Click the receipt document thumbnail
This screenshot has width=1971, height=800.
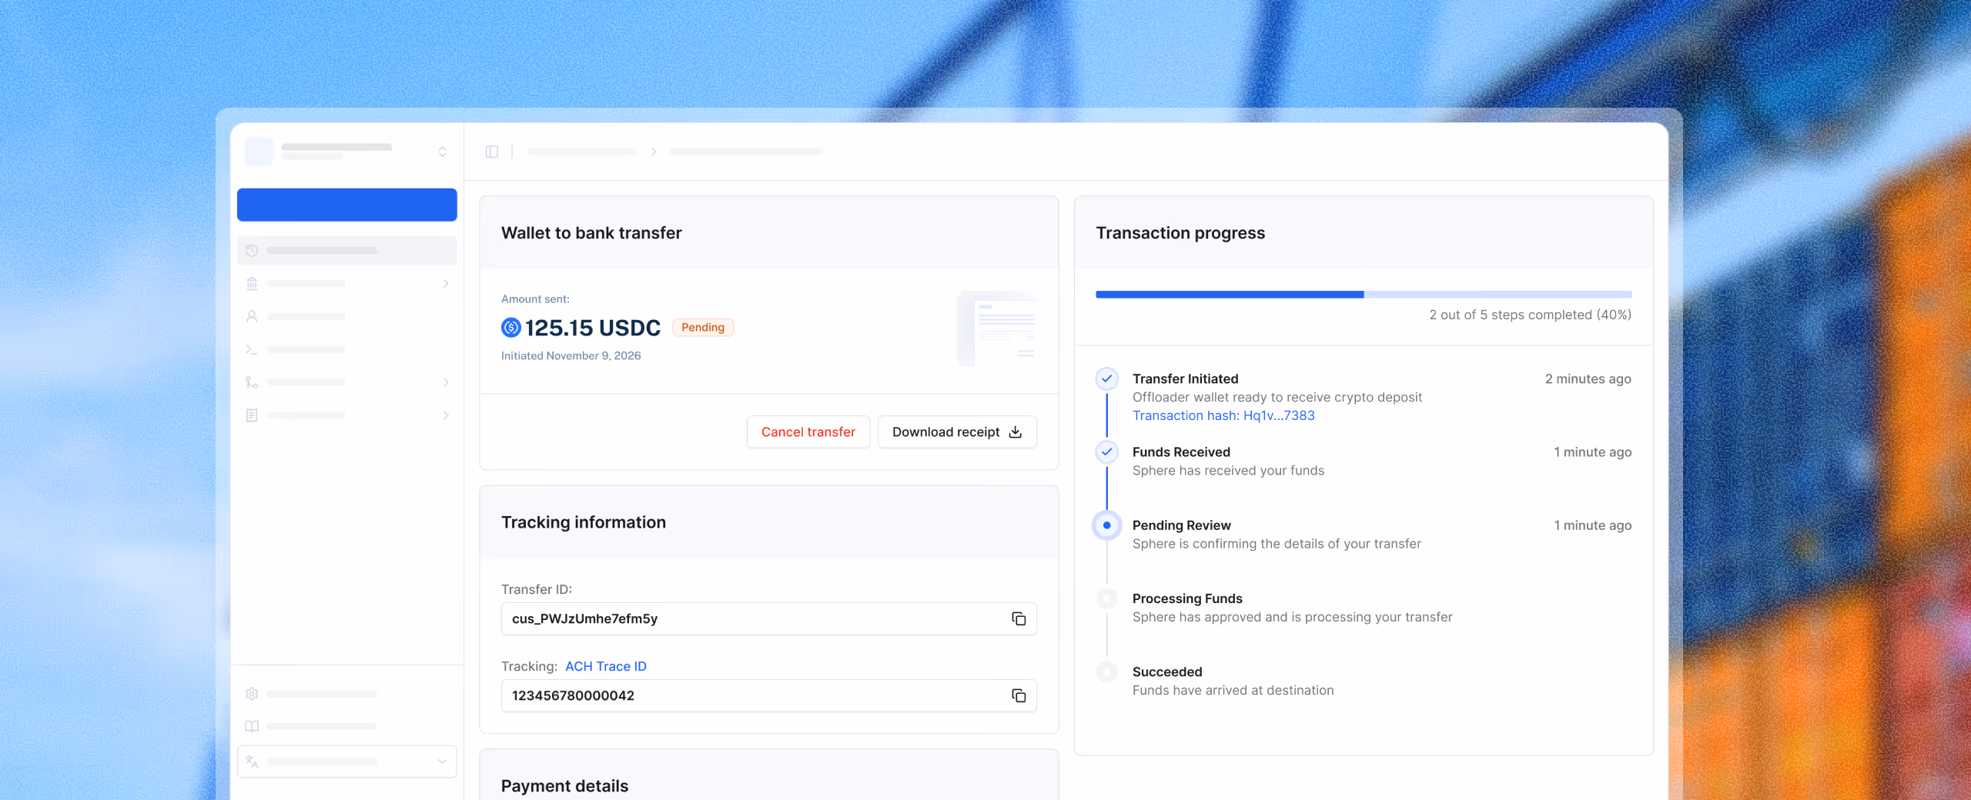pyautogui.click(x=996, y=328)
